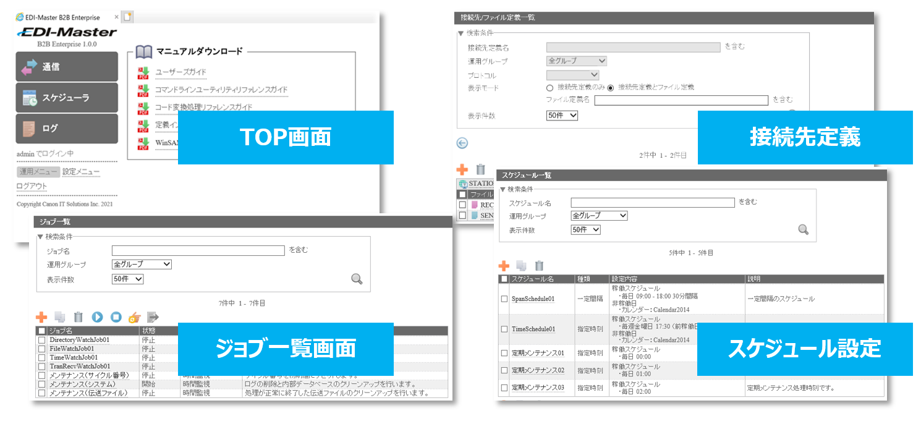Collapse the 検索条件 section in schedule list
The image size is (921, 429).
[x=503, y=189]
